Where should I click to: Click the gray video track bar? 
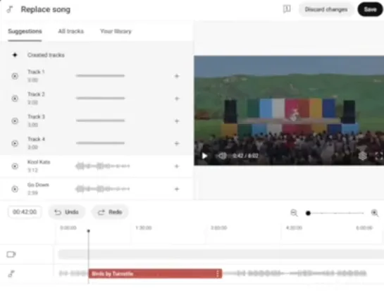[x=221, y=254]
